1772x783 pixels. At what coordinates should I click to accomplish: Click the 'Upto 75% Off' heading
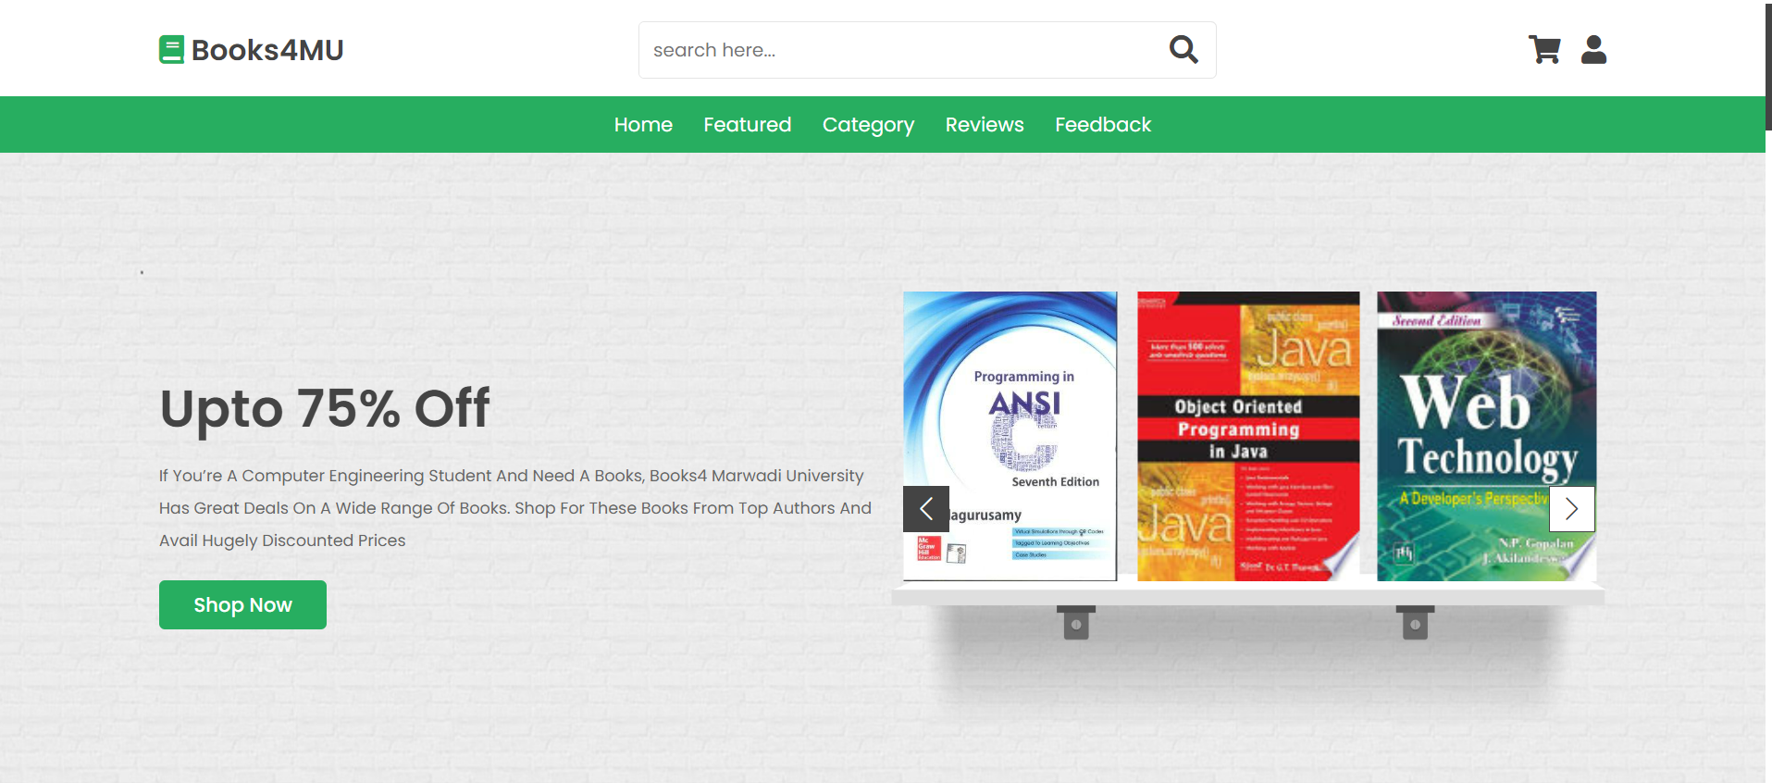[x=325, y=408]
